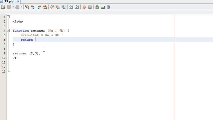The width and height of the screenshot is (213, 120).
Task: Click the Shift Line Right icon
Action: pyautogui.click(x=77, y=7)
